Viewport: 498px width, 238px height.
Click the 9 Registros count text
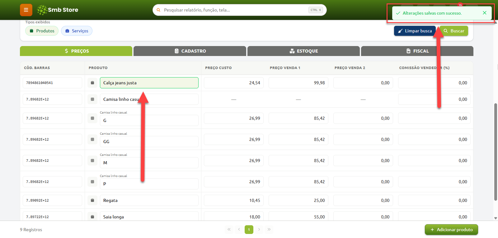pos(31,230)
